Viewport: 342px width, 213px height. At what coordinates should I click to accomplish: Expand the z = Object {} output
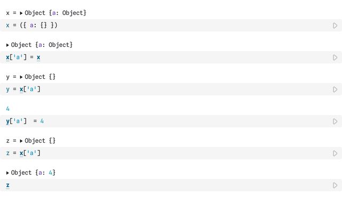coord(21,141)
